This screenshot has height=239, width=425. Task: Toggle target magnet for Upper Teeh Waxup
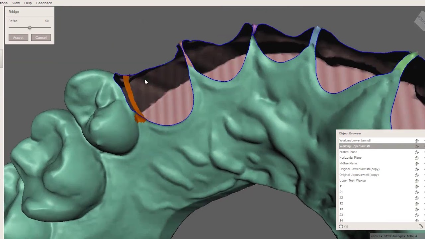point(417,181)
